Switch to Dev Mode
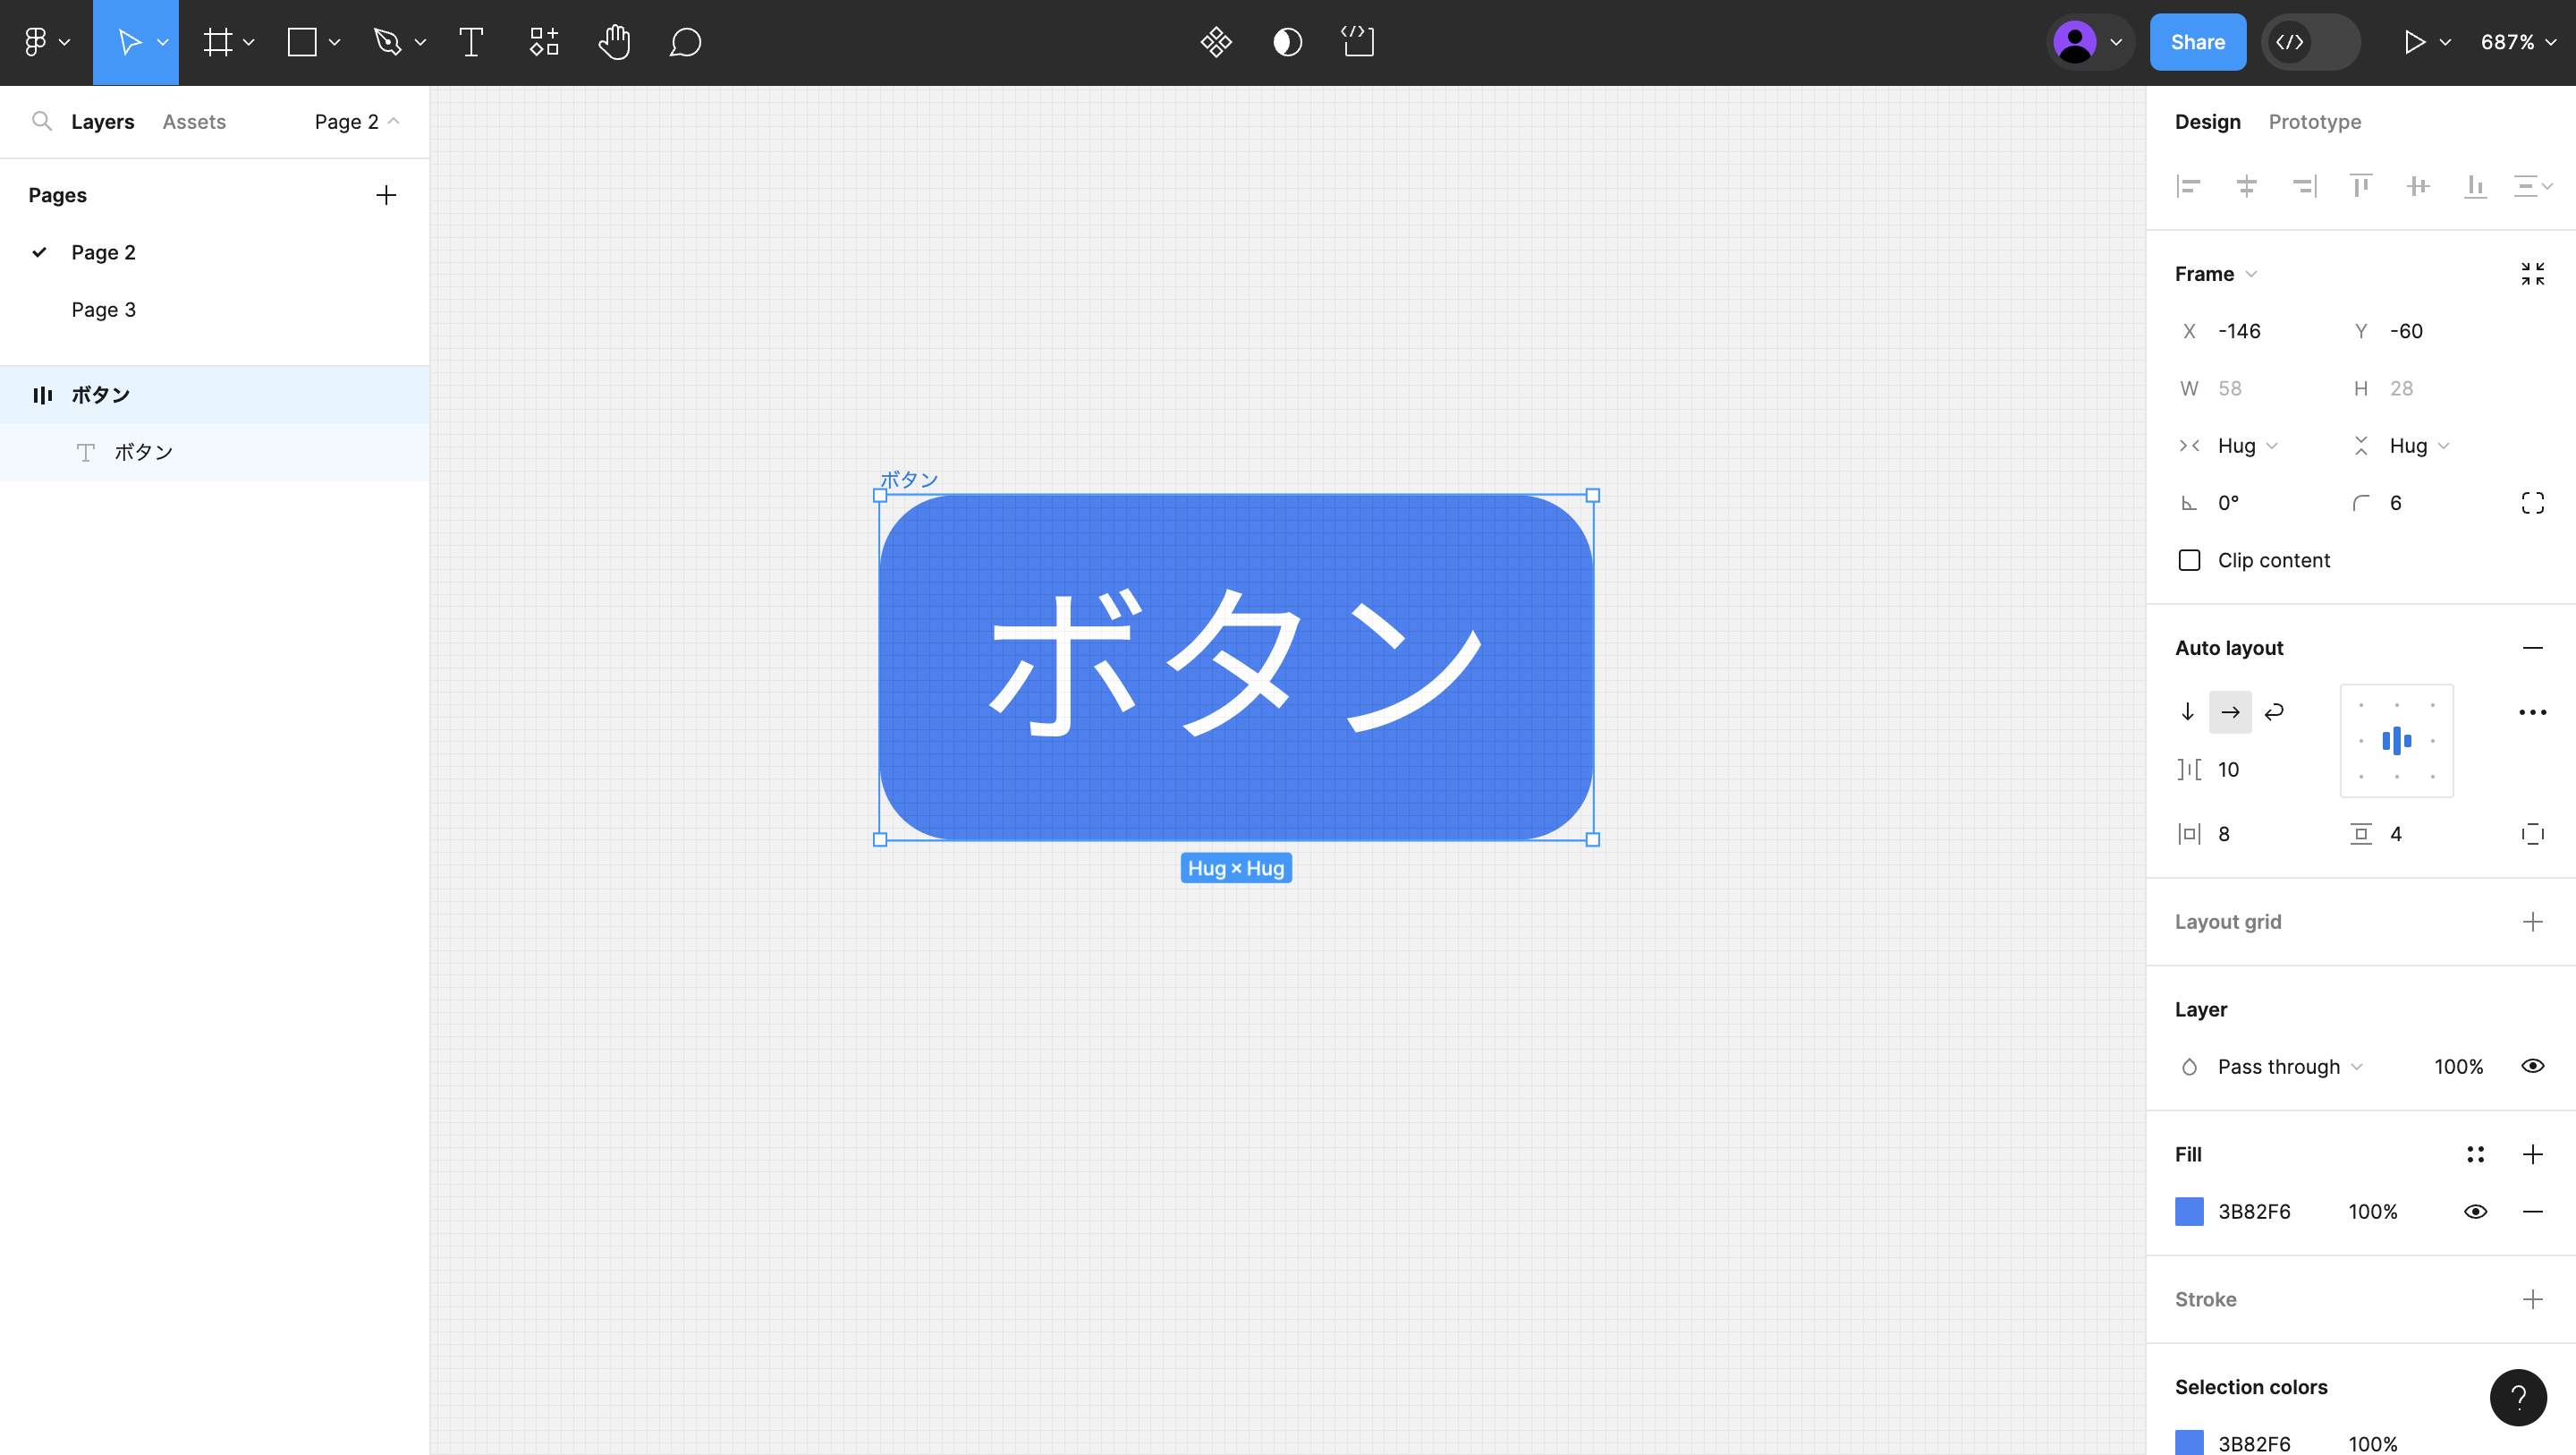This screenshot has height=1455, width=2576. [2289, 42]
